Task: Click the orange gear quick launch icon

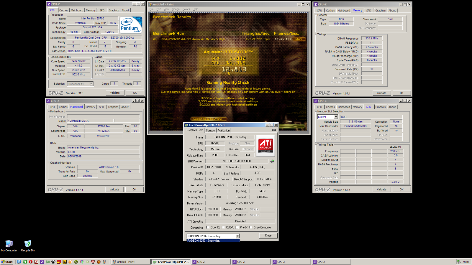Action: click(99, 262)
